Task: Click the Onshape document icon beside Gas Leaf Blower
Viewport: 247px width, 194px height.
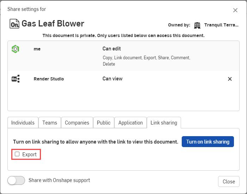Action: pos(14,24)
